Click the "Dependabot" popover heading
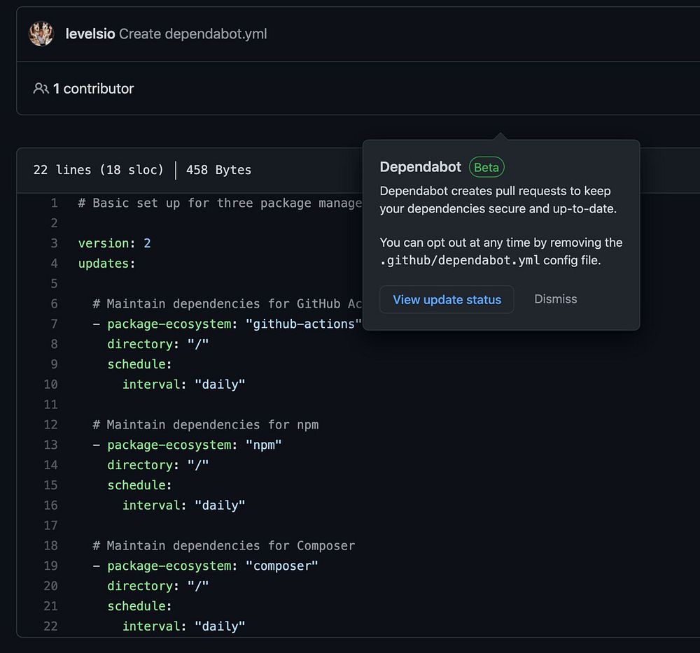Viewport: 700px width, 653px height. coord(420,167)
